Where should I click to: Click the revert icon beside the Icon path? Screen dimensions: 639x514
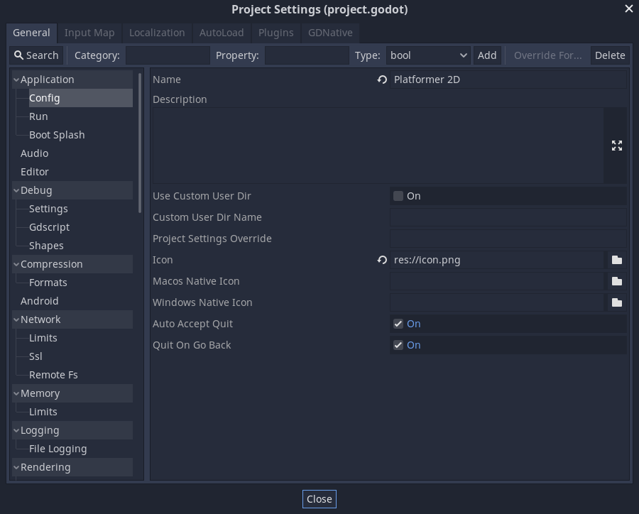382,260
